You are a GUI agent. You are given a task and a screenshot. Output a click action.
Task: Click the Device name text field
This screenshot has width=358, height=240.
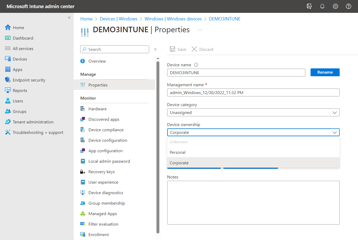pos(236,73)
